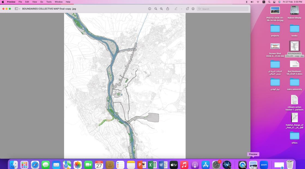Expand the sidebar view options chevron
305x169 pixels.
(x=20, y=9)
